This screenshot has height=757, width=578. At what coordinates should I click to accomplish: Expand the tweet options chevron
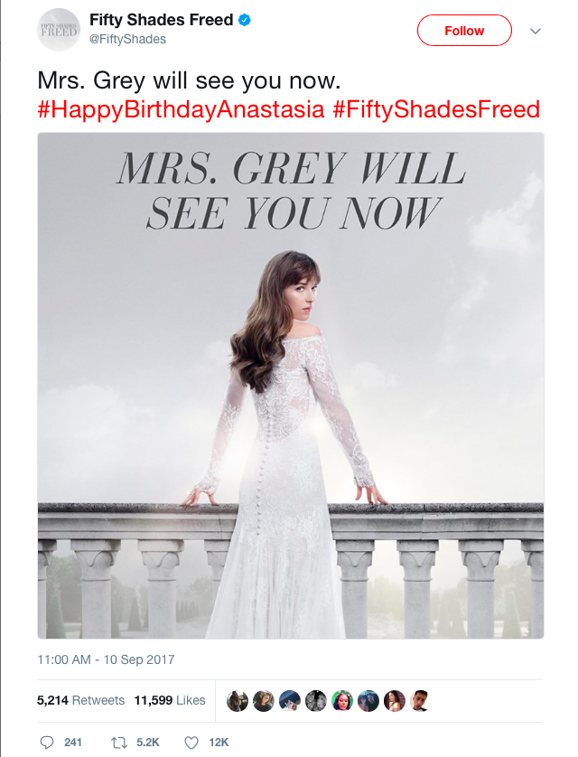point(536,31)
